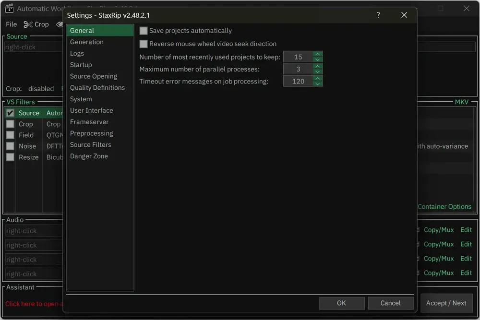Click the Source header label
480x320 pixels.
[17, 36]
